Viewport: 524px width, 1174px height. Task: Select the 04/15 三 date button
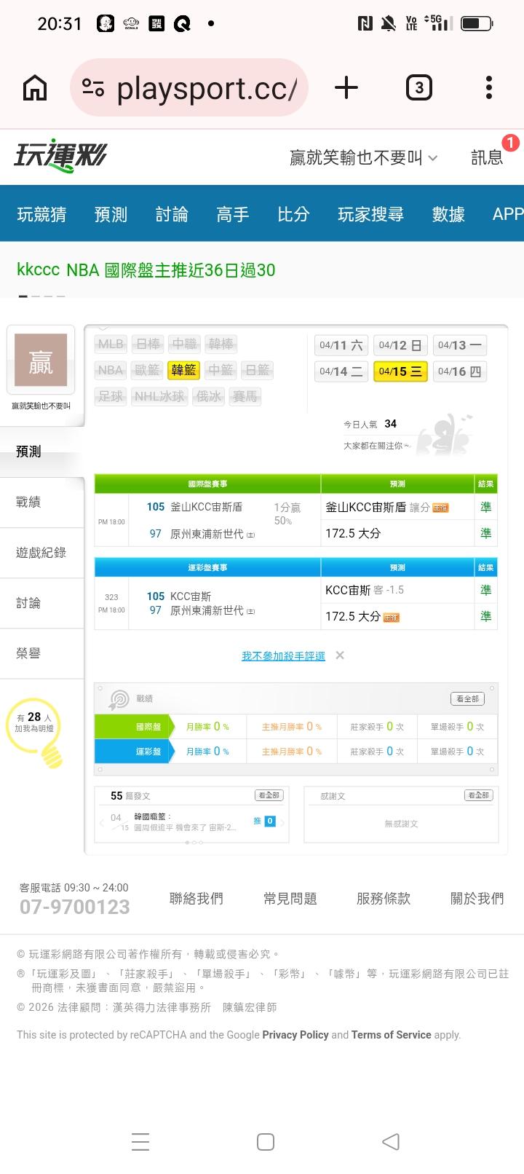(x=400, y=371)
